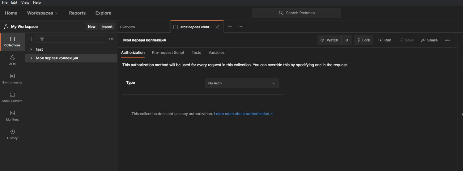Viewport: 463px width, 171px height.
Task: Open the File menu
Action: pos(5,2)
